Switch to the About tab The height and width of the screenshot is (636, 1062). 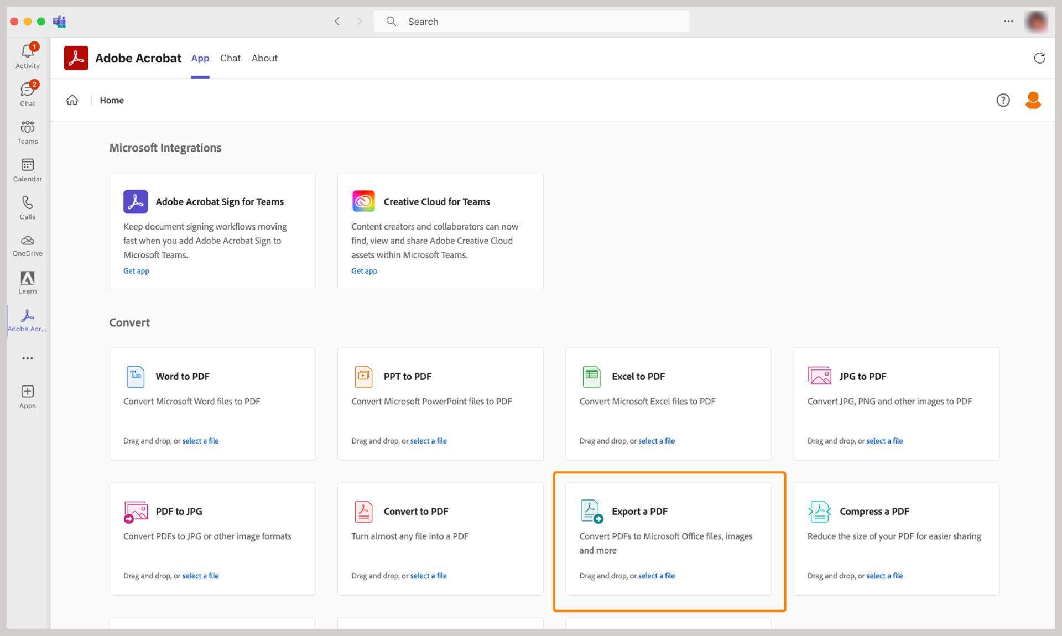click(x=264, y=58)
